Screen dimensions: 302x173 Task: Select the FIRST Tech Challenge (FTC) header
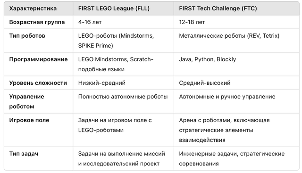pyautogui.click(x=218, y=8)
